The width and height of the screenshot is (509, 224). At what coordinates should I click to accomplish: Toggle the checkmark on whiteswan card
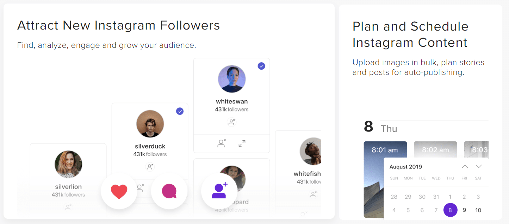click(x=261, y=66)
